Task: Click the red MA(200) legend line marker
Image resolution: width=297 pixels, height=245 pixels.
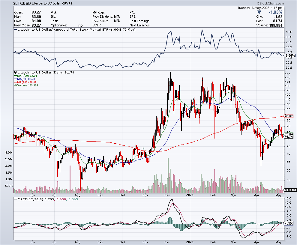Action: pyautogui.click(x=16, y=82)
